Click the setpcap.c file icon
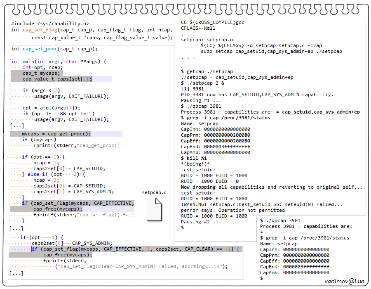Viewport: 371px width, 289px height. click(154, 209)
